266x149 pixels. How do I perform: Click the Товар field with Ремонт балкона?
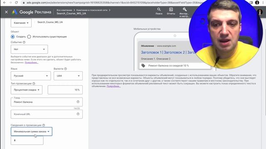(47, 102)
